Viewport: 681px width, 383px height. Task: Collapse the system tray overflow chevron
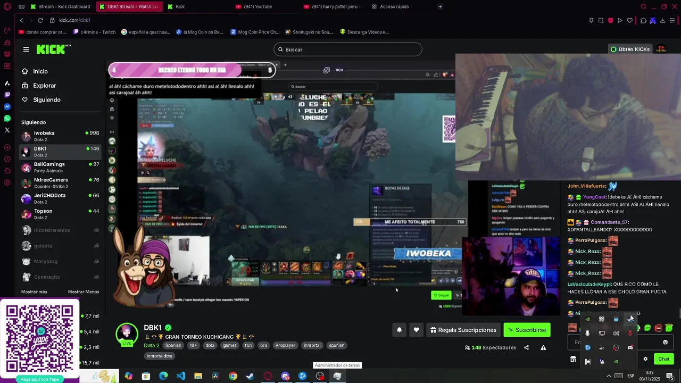coord(609,376)
